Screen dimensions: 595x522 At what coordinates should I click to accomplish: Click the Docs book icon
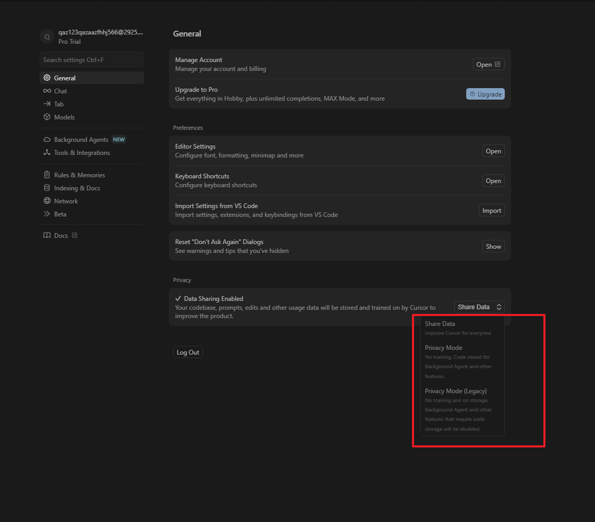[47, 235]
